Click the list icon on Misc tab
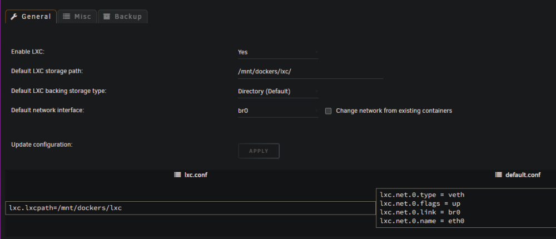Screen dimensions: 556x239 66,16
